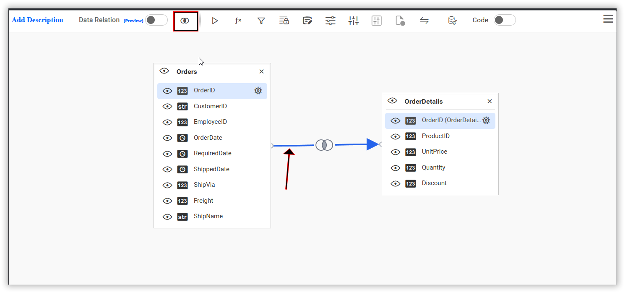Toggle the Data Relation preview switch
625x293 pixels.
tap(156, 20)
